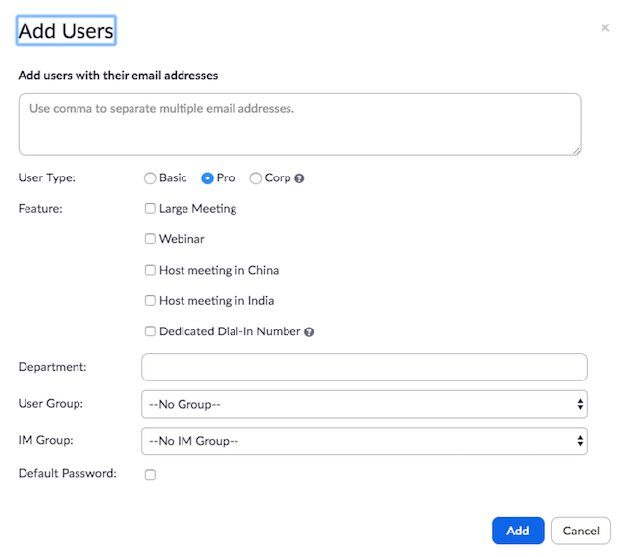Click into the Department field
This screenshot has width=628, height=557.
point(364,368)
